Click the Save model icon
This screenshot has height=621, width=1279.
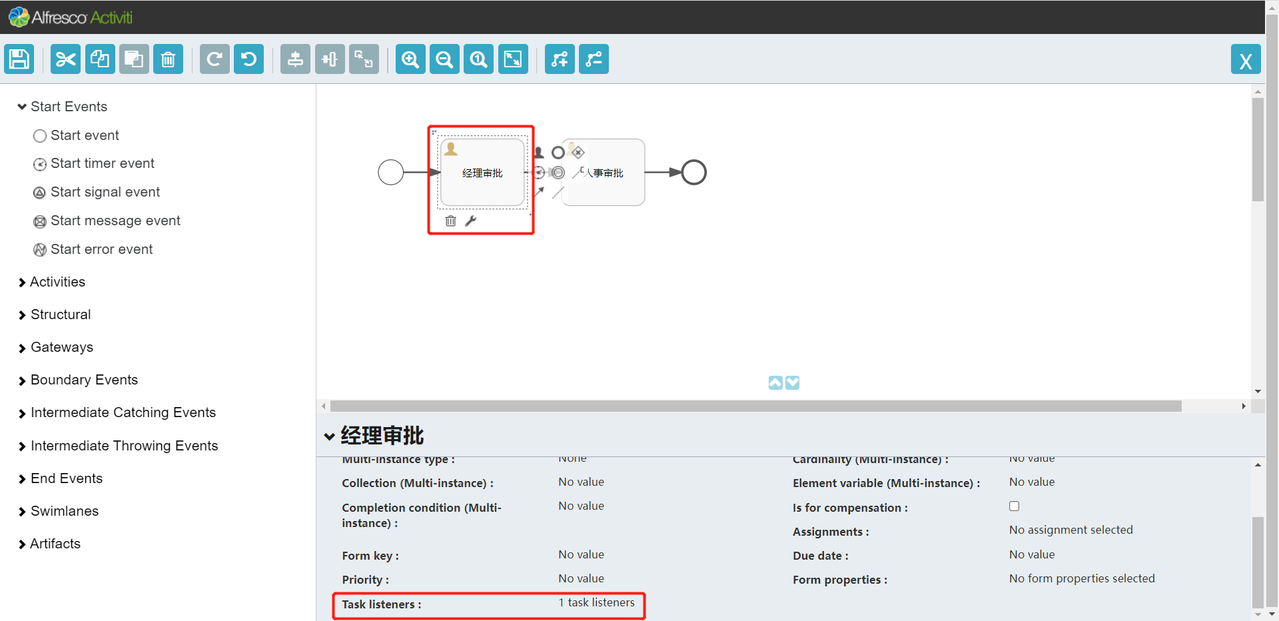[x=19, y=59]
